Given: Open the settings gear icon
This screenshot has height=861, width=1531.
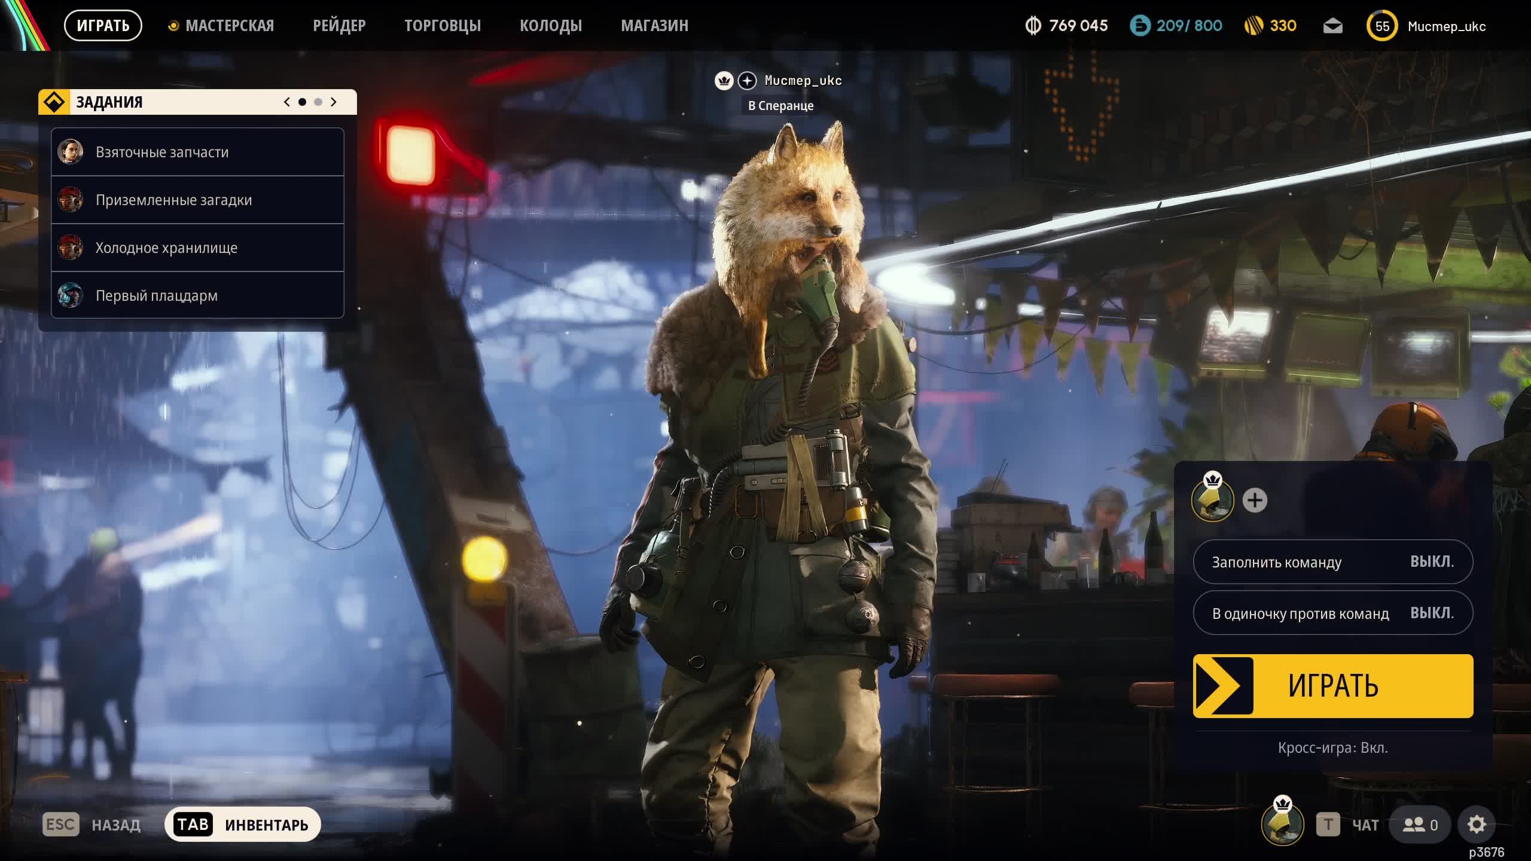Looking at the screenshot, I should [1476, 825].
